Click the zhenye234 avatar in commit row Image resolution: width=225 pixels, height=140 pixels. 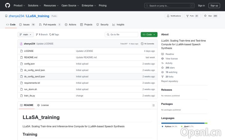21,44
